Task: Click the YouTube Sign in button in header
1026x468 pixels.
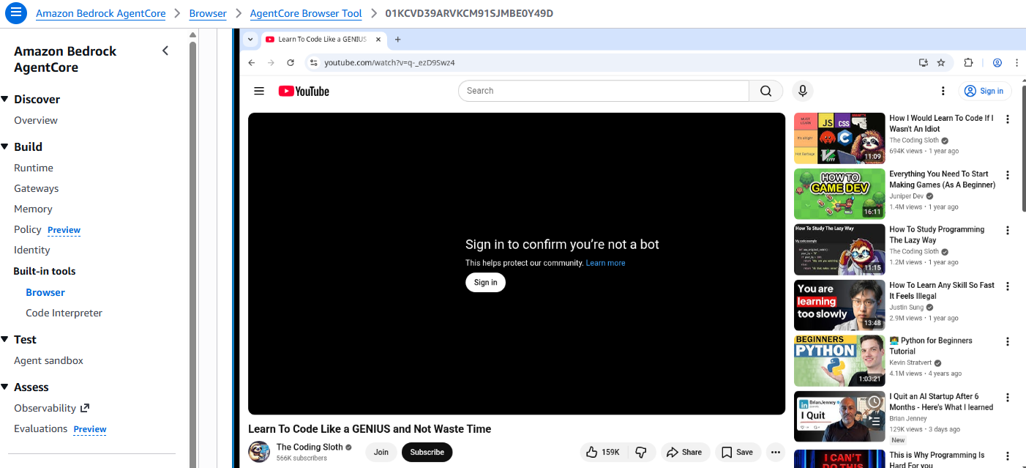Action: point(985,91)
